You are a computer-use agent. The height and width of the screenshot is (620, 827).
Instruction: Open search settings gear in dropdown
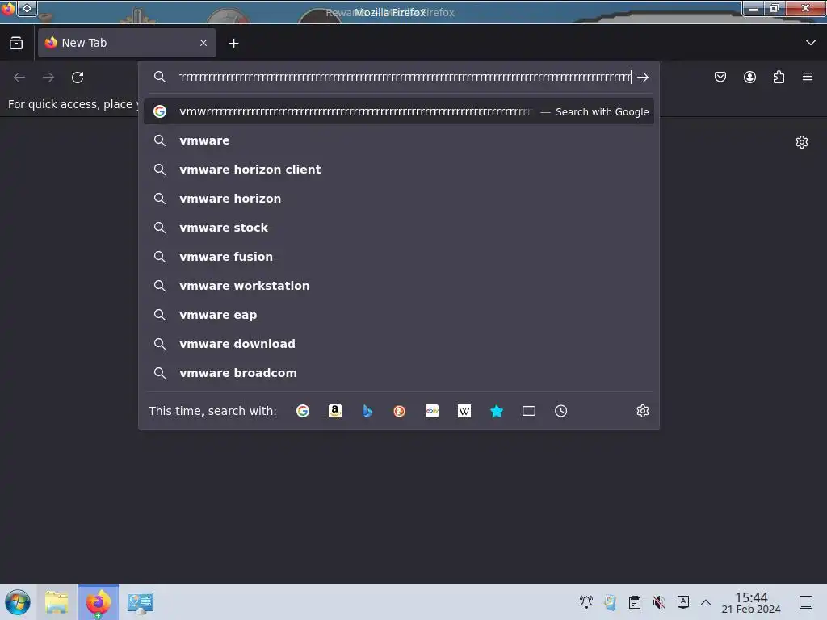coord(642,411)
